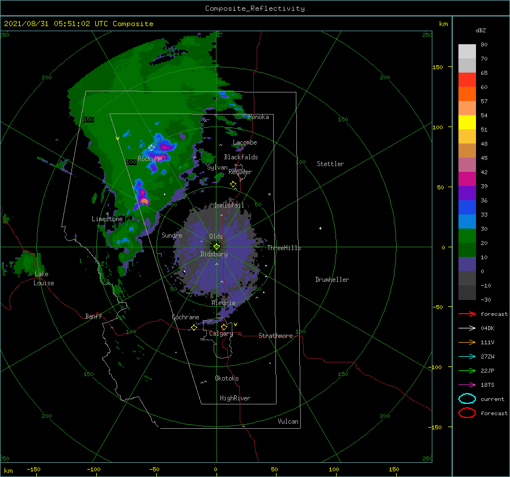
Task: Click the yellow diamond marker below Cochrane
Action: (x=194, y=327)
